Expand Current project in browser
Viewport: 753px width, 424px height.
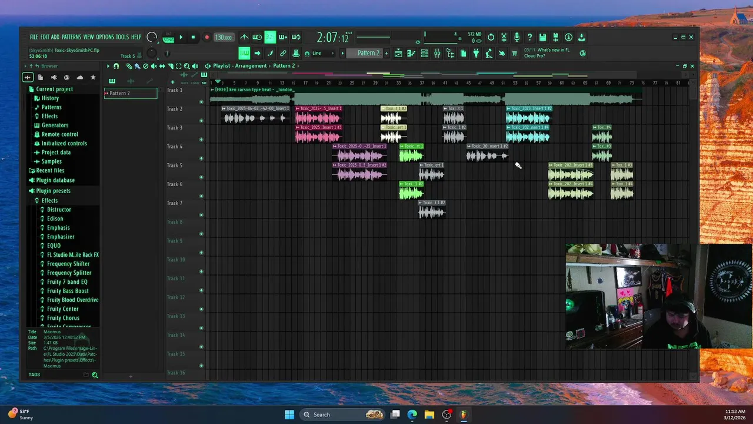pos(55,89)
